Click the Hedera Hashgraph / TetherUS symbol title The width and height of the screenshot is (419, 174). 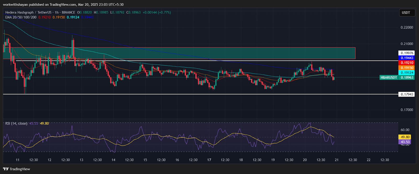point(28,12)
